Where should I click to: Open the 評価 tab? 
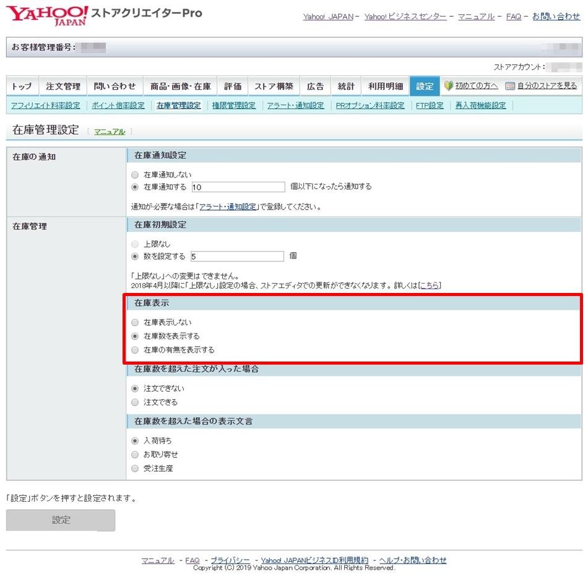pyautogui.click(x=233, y=86)
